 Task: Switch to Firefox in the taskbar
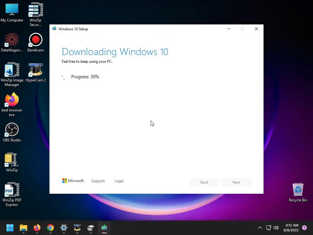point(37,228)
